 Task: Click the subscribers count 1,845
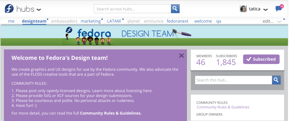226,62
